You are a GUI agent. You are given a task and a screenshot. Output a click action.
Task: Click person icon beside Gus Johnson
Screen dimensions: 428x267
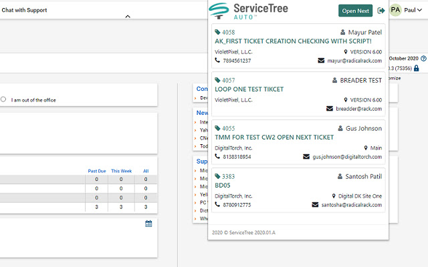(340, 128)
